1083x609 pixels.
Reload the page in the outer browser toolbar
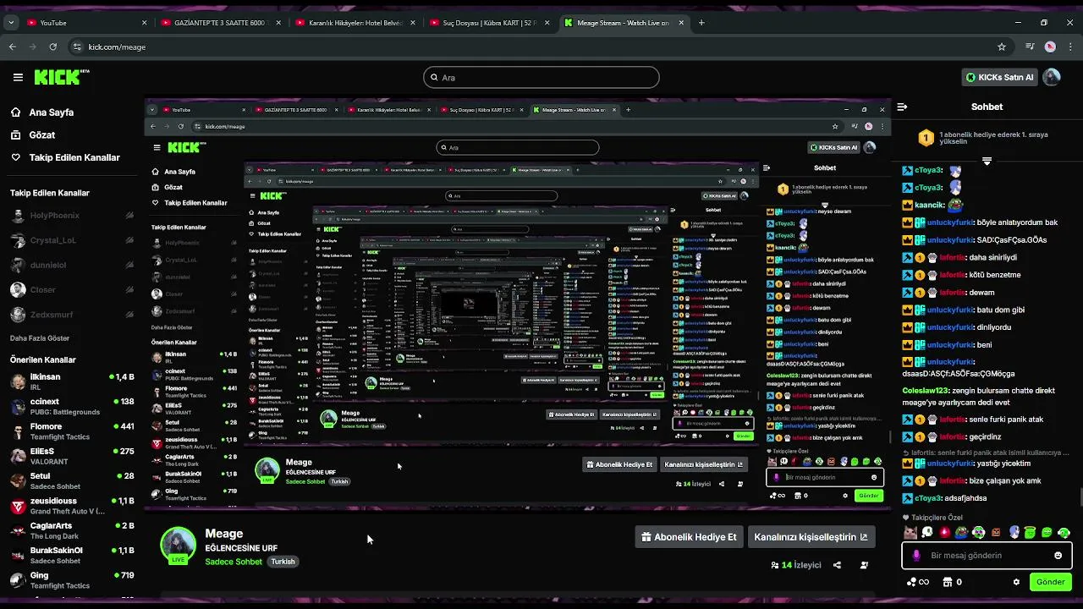pos(52,47)
